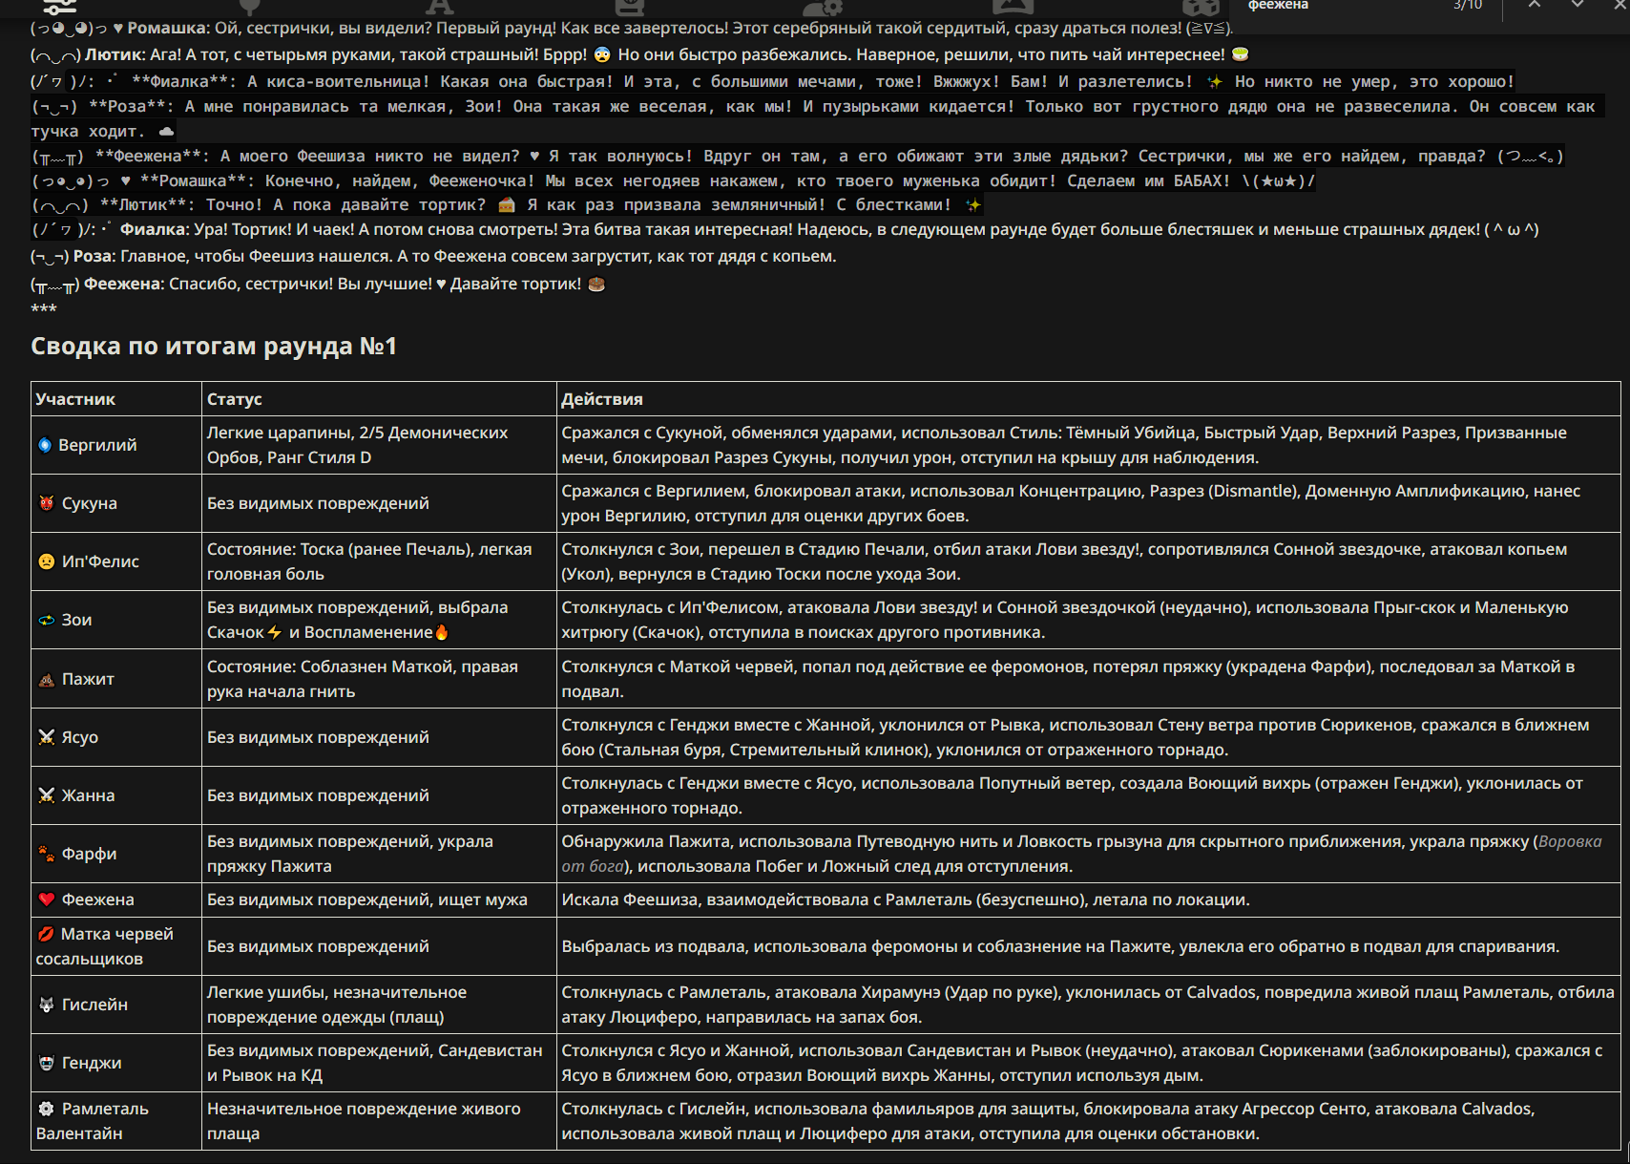Viewport: 1630px width, 1164px height.
Task: Go to next search match arrow
Action: [x=1578, y=5]
